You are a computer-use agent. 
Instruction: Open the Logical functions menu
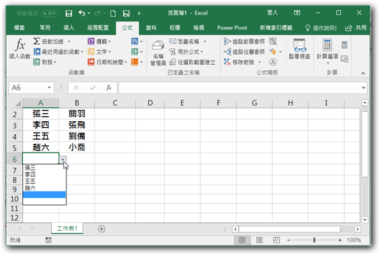coord(99,41)
